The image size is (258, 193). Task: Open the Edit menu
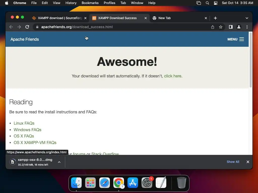click(x=45, y=3)
